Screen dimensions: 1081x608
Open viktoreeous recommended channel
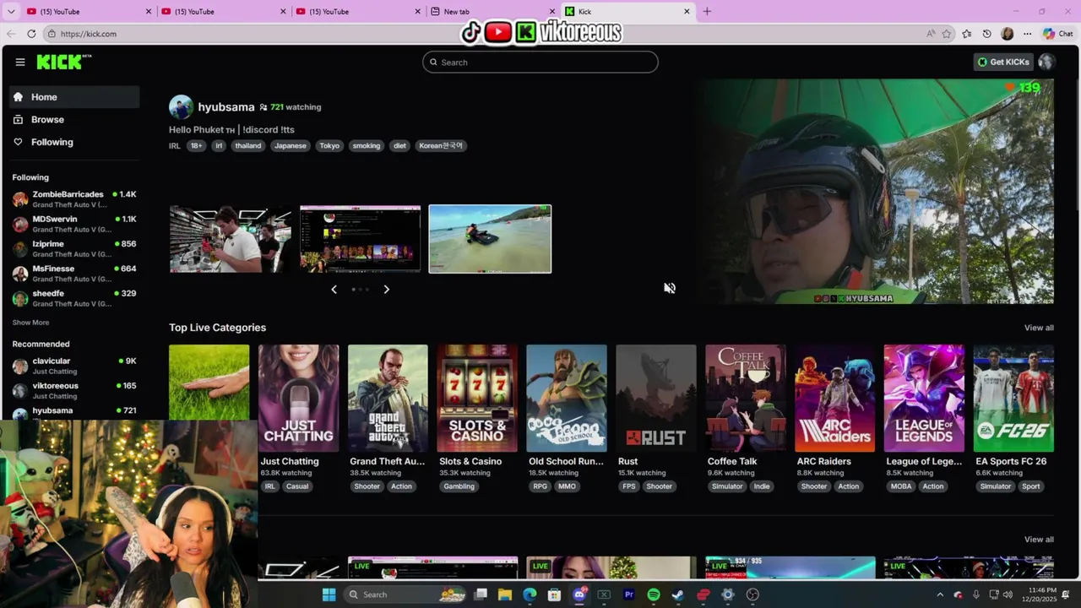tap(74, 390)
